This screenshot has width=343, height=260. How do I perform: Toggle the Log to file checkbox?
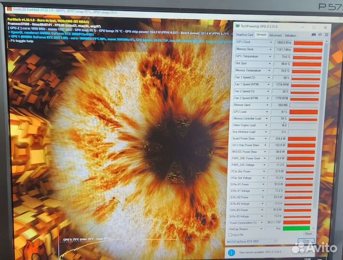pos(230,235)
